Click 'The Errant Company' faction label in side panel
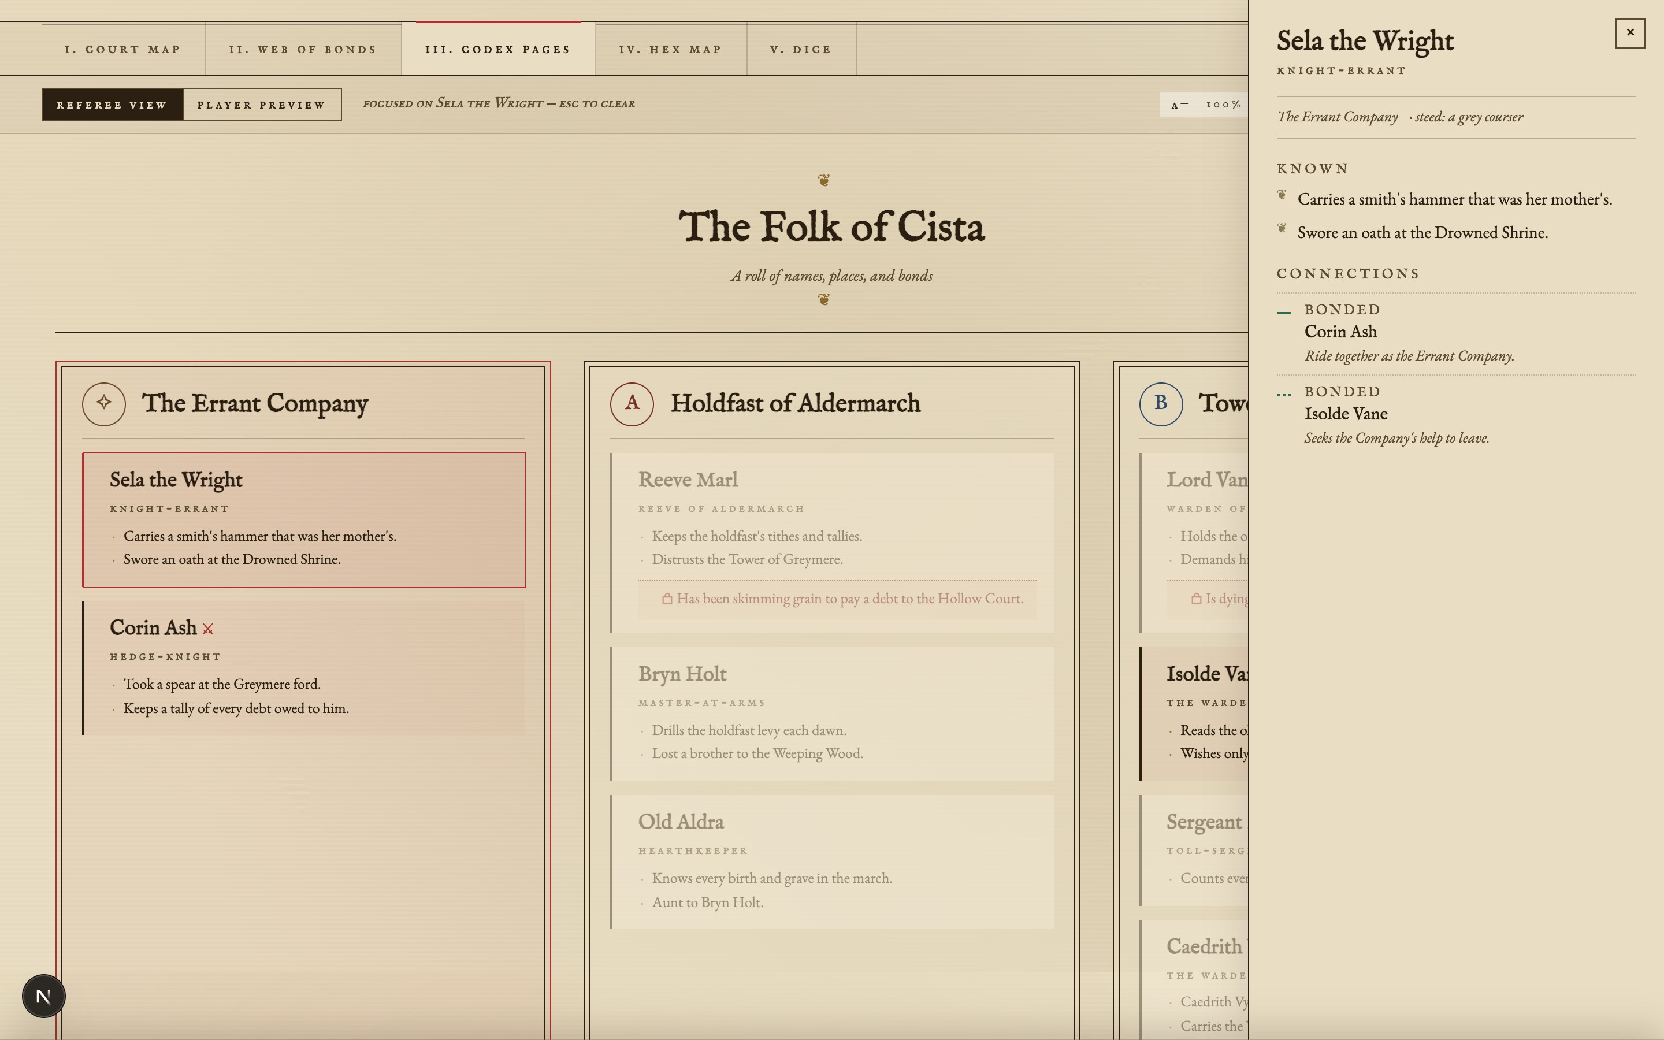This screenshot has width=1664, height=1040. (x=1337, y=117)
